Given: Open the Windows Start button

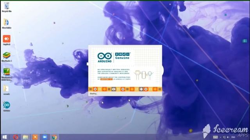Looking at the screenshot, I should (x=5, y=137).
